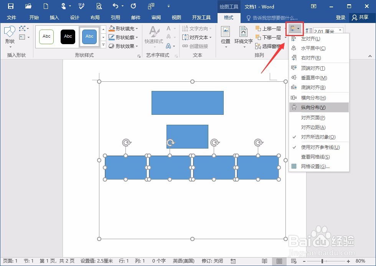
Task: Choose Align Top (顶端对齐)
Action: click(319, 68)
